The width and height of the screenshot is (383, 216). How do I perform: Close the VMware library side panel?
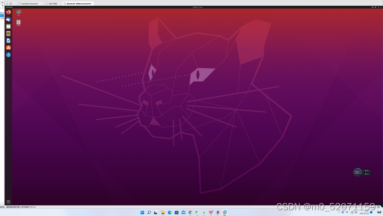[2, 2]
